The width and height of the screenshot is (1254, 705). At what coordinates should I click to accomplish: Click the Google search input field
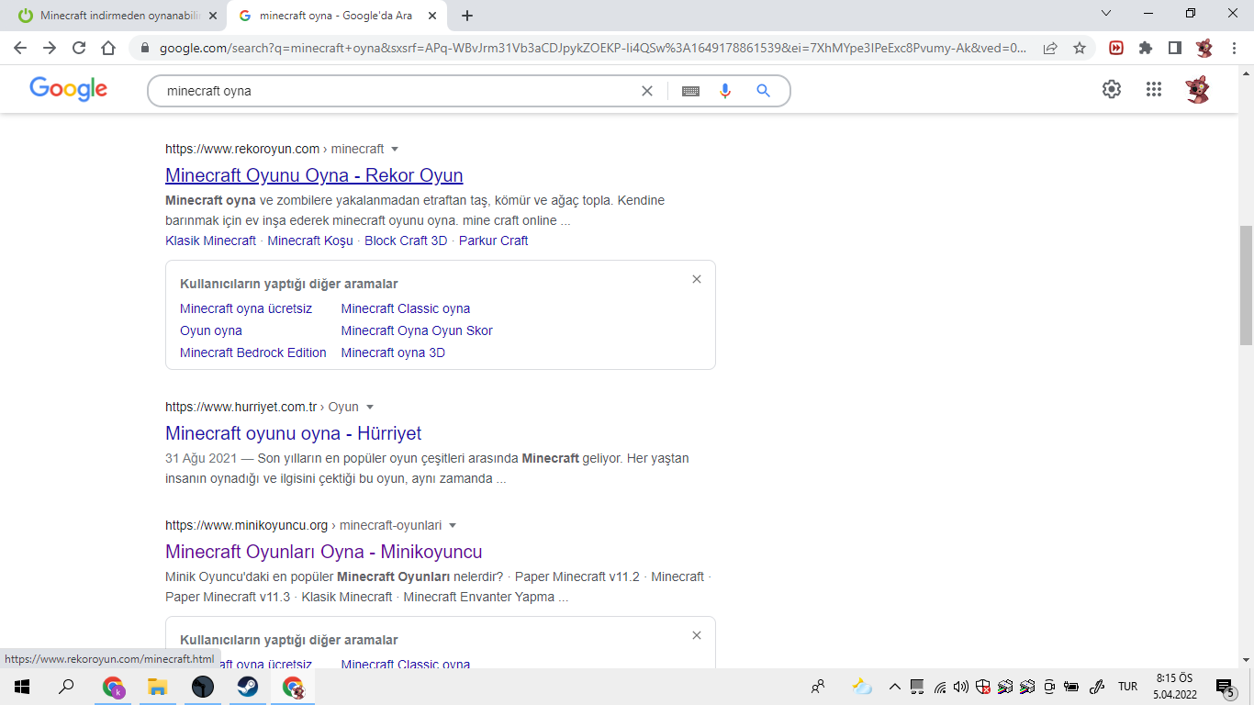(399, 91)
